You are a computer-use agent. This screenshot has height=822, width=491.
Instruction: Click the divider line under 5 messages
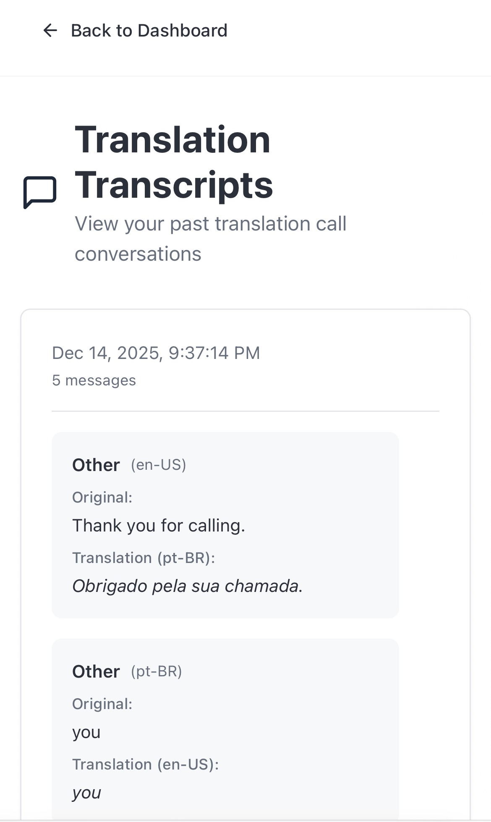(245, 410)
